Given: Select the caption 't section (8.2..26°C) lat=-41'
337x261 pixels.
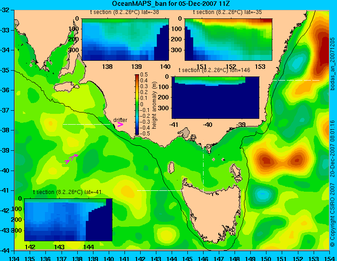Looking at the screenshot, I should [x=67, y=192].
